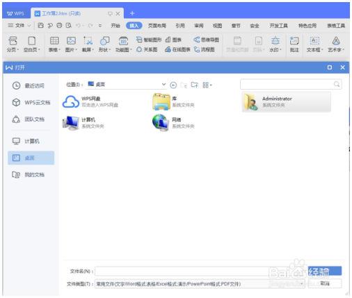Switch to the 页面布局 ribbon tab
Viewport: 352px width, 298px height.
157,26
